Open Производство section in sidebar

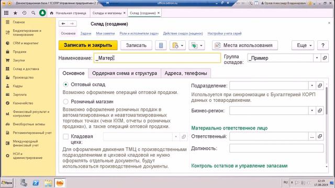(23, 77)
